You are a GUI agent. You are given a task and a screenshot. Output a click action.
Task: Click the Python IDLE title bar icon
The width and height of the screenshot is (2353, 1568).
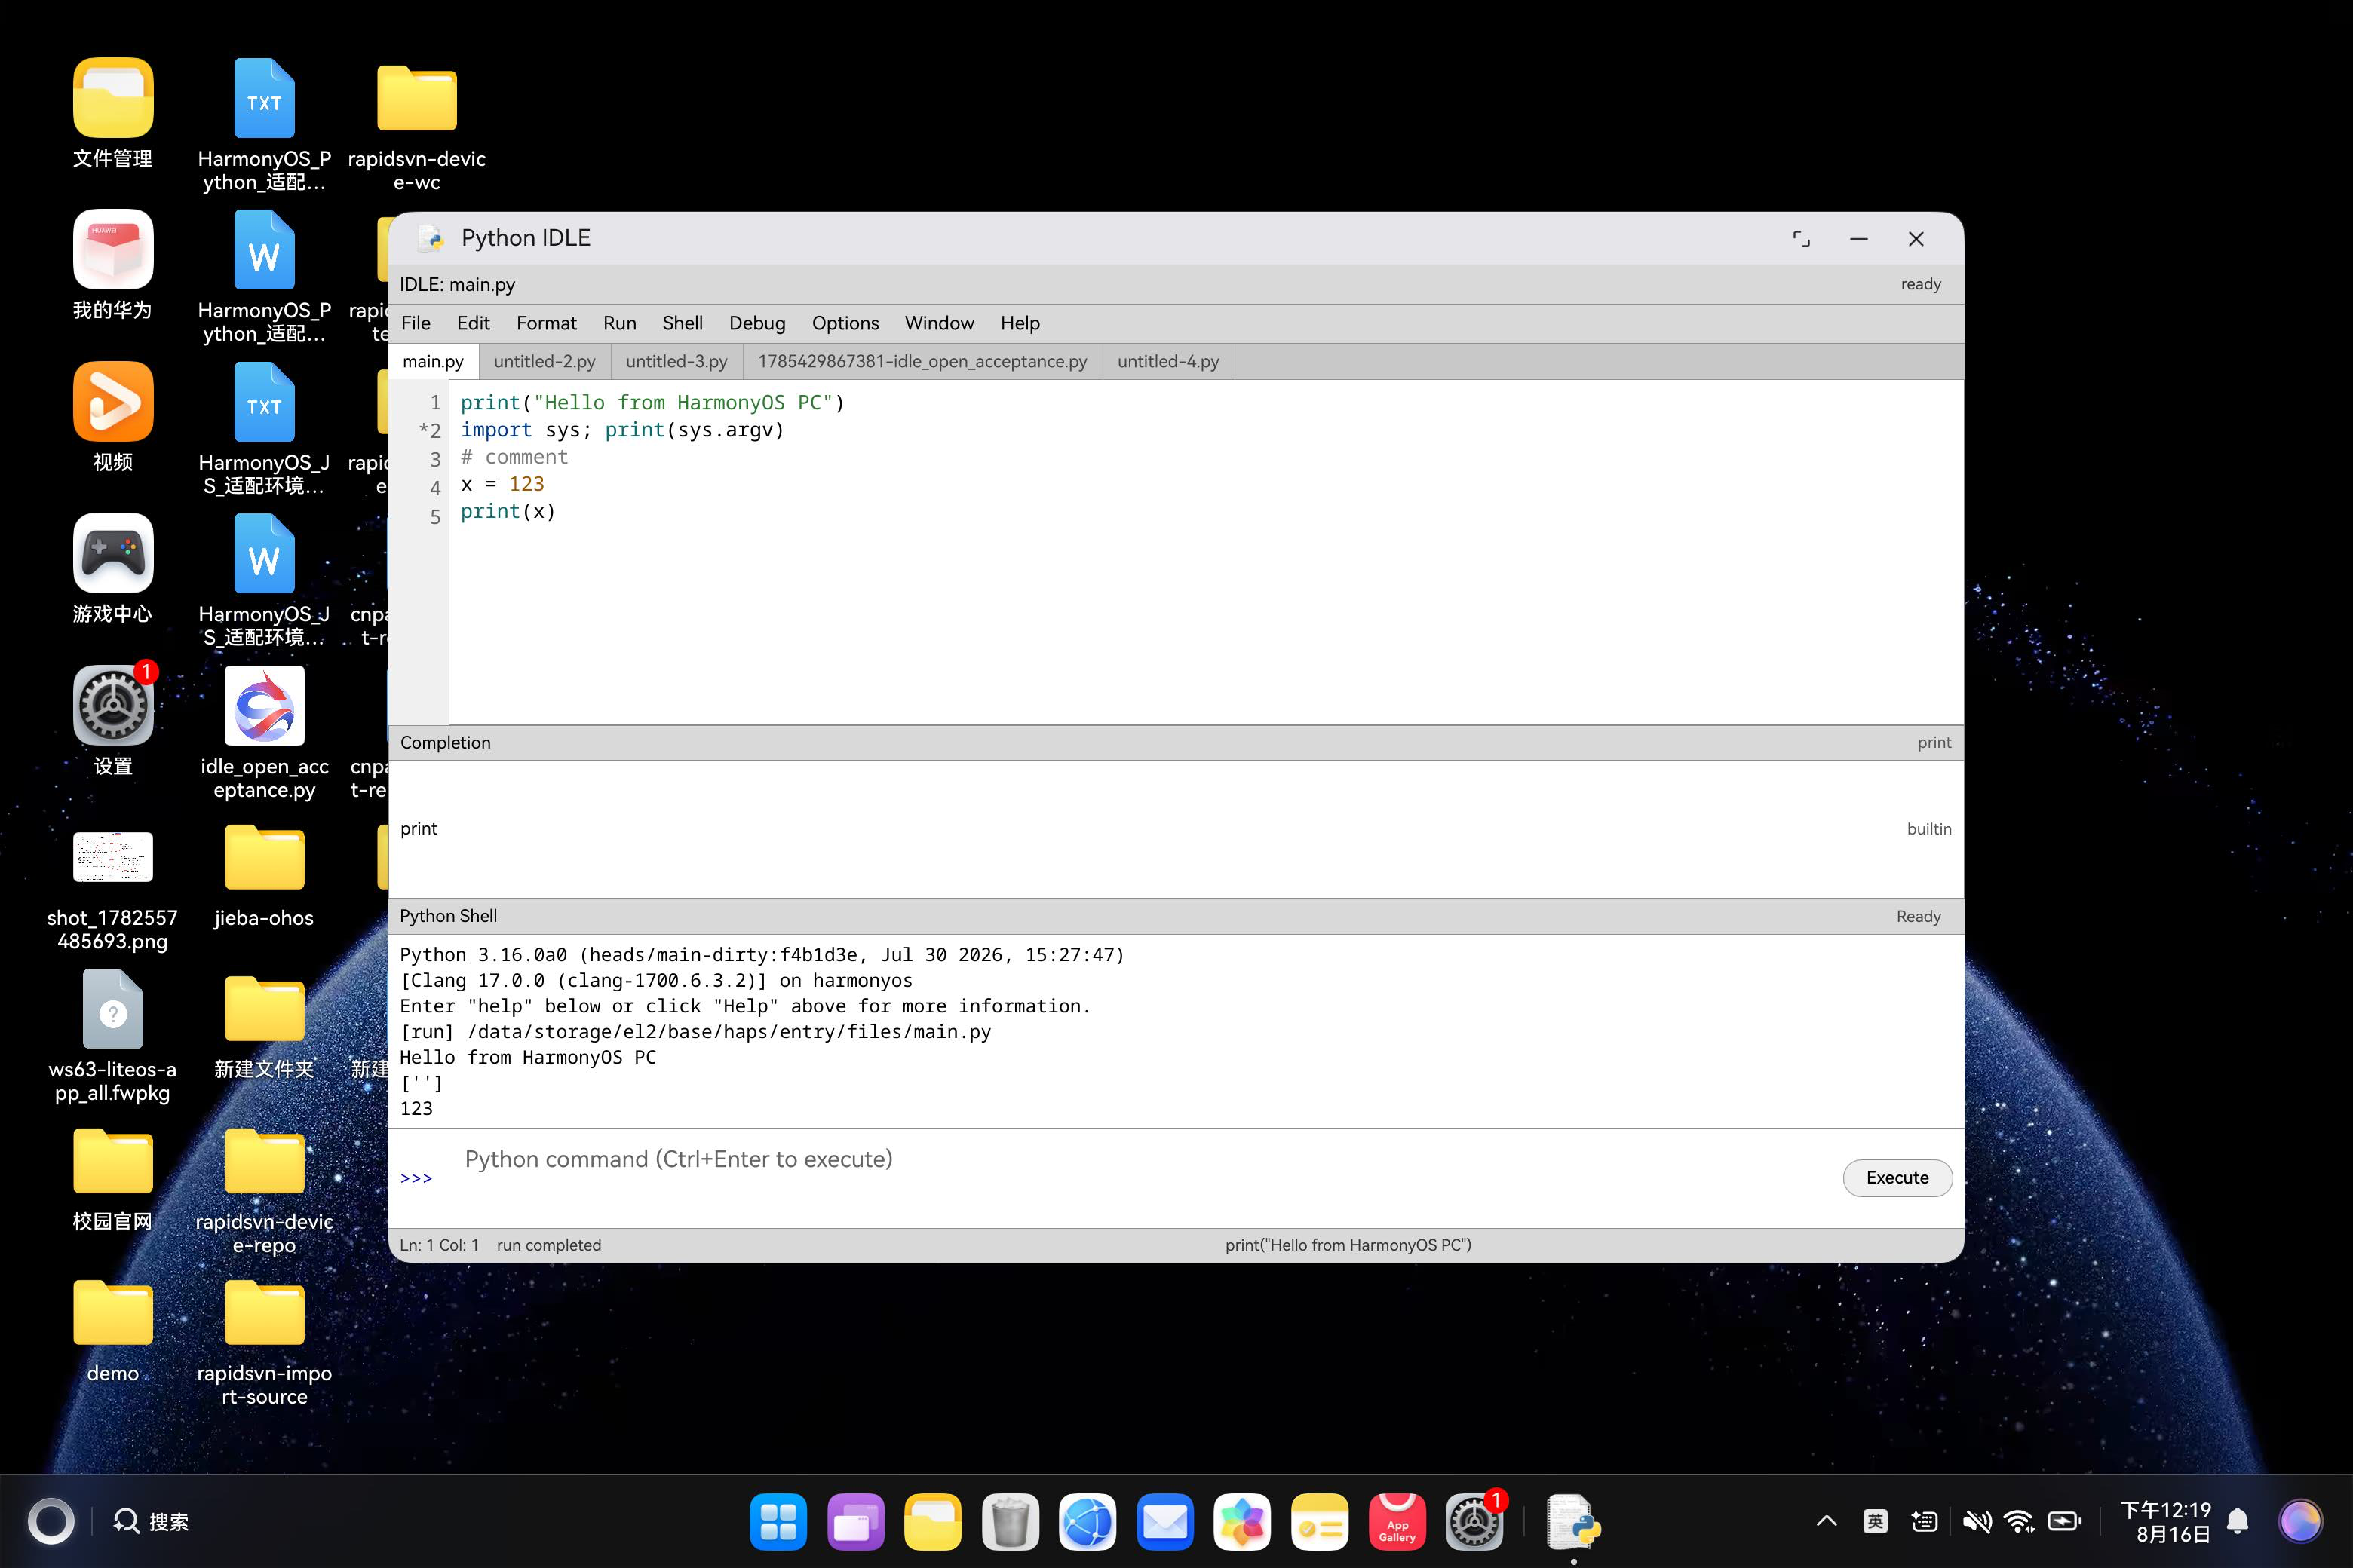pos(432,238)
